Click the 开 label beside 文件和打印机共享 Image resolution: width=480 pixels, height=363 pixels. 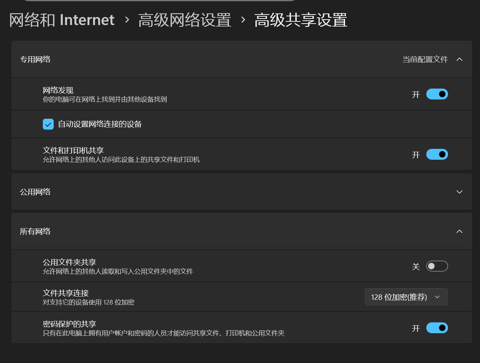click(416, 155)
